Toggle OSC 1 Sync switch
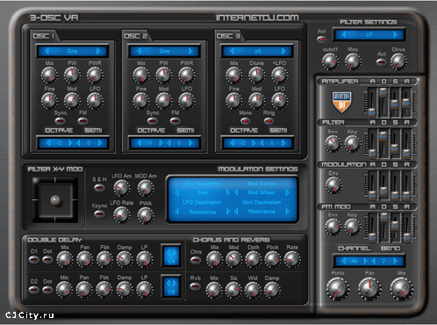Image resolution: width=437 pixels, height=325 pixels. point(60,120)
